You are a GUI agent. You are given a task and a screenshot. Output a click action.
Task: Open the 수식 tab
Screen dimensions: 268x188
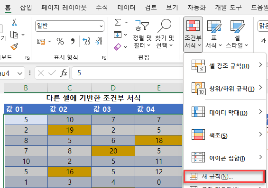click(102, 8)
